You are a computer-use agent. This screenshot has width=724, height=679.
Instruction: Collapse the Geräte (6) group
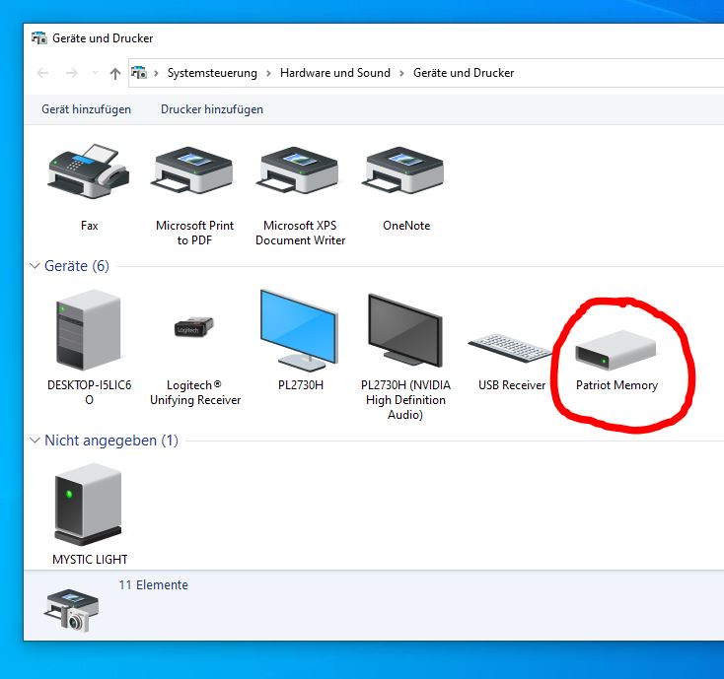pos(35,266)
